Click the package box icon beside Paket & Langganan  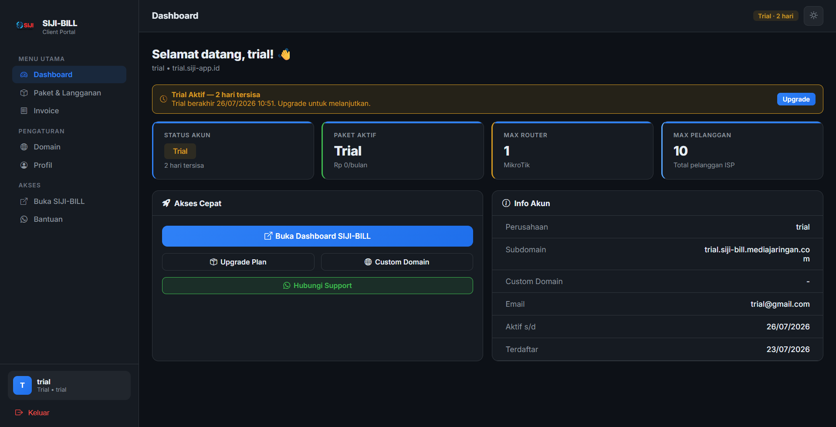click(x=24, y=93)
